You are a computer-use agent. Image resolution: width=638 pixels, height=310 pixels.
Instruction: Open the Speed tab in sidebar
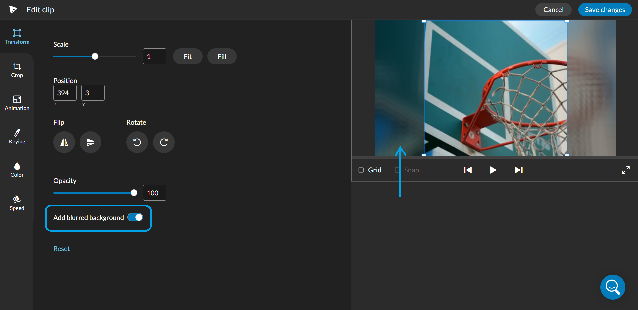(x=17, y=203)
